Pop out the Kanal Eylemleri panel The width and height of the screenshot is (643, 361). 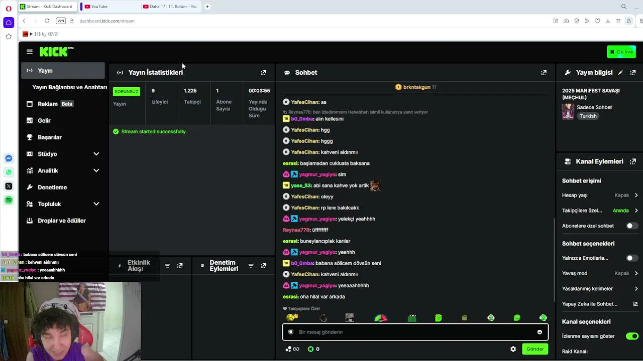click(x=633, y=161)
